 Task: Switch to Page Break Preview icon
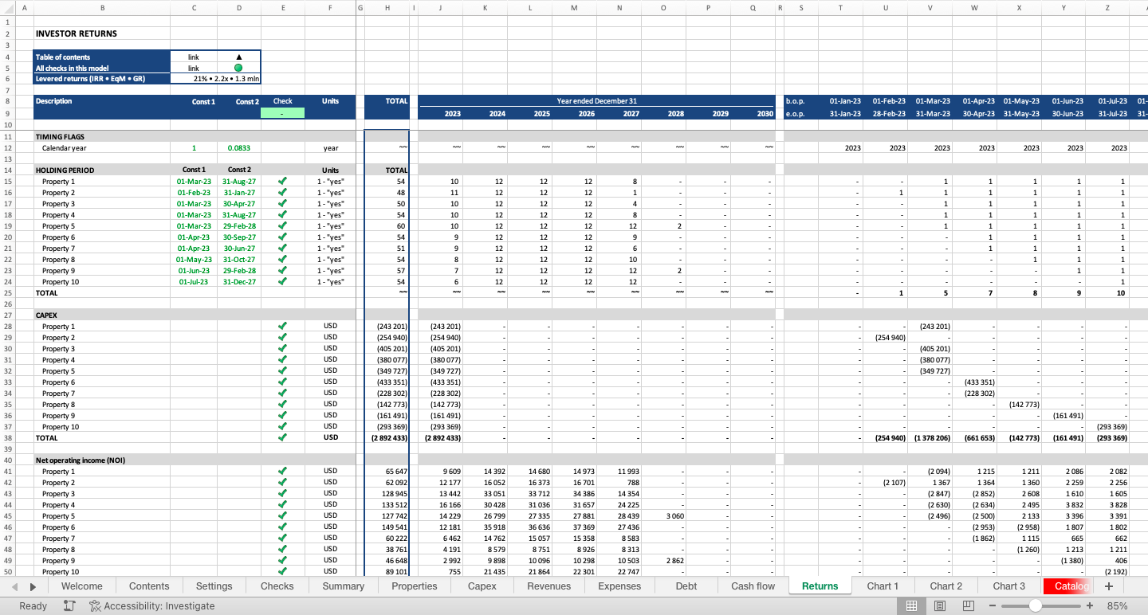(969, 606)
